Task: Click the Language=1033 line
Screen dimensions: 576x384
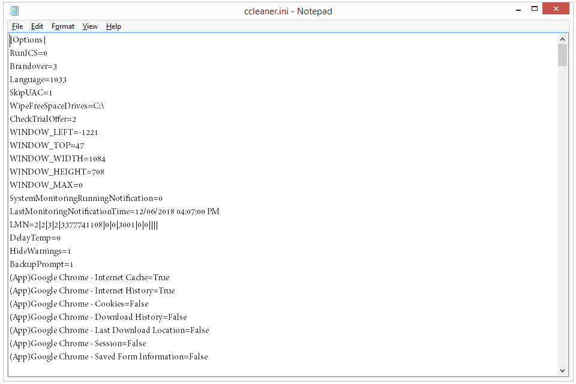Action: click(x=38, y=79)
